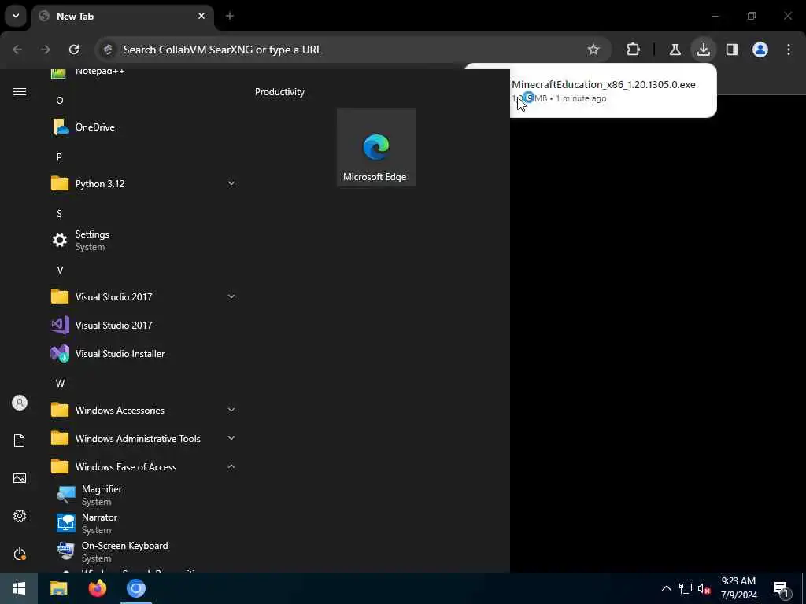Screen dimensions: 806x604
Task: Open network status tray icon
Action: pyautogui.click(x=686, y=588)
